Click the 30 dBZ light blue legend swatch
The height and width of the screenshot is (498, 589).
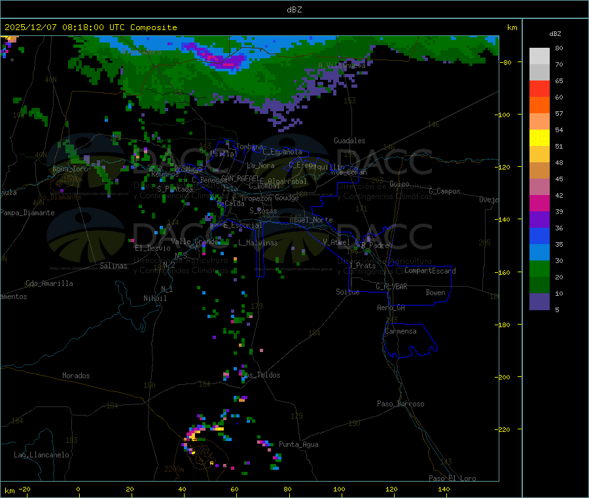[x=539, y=253]
